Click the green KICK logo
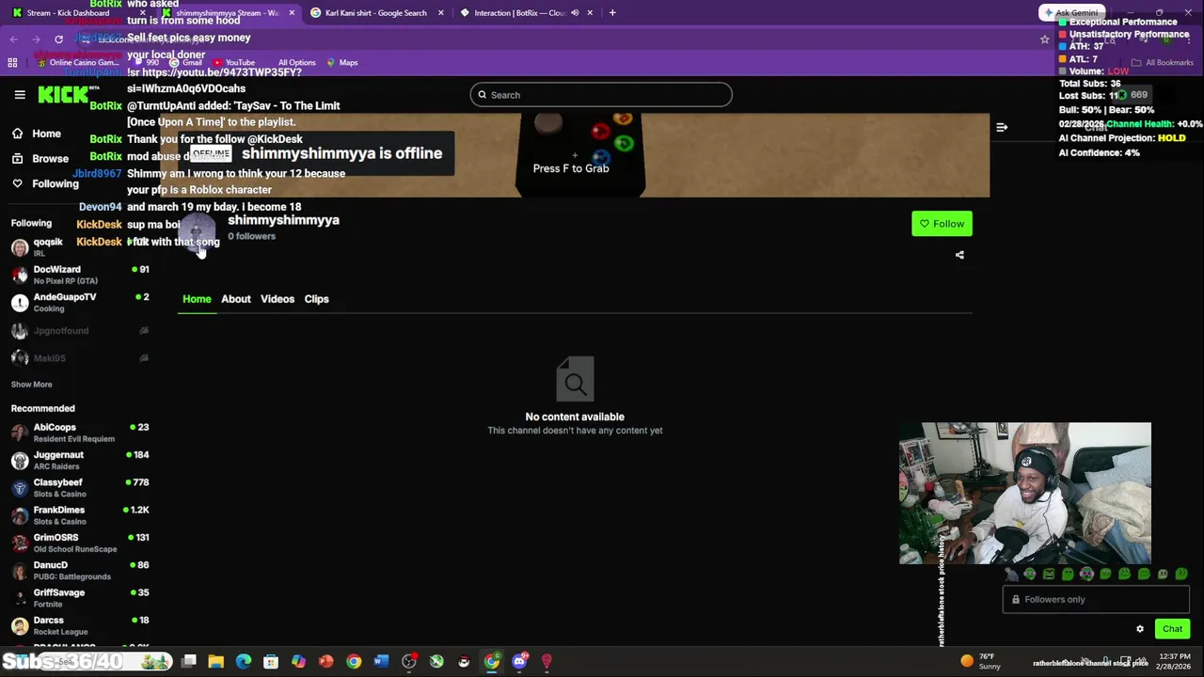The image size is (1204, 677). (x=62, y=94)
